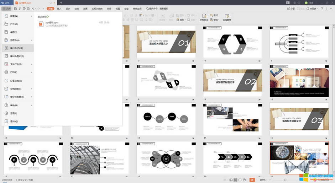Switch to normal view in status bar

point(231,180)
